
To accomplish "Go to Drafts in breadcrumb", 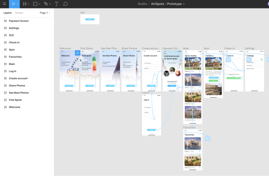I will [x=142, y=4].
